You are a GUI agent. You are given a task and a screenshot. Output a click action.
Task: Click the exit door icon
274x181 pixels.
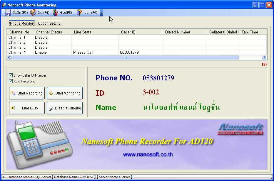(x=79, y=13)
